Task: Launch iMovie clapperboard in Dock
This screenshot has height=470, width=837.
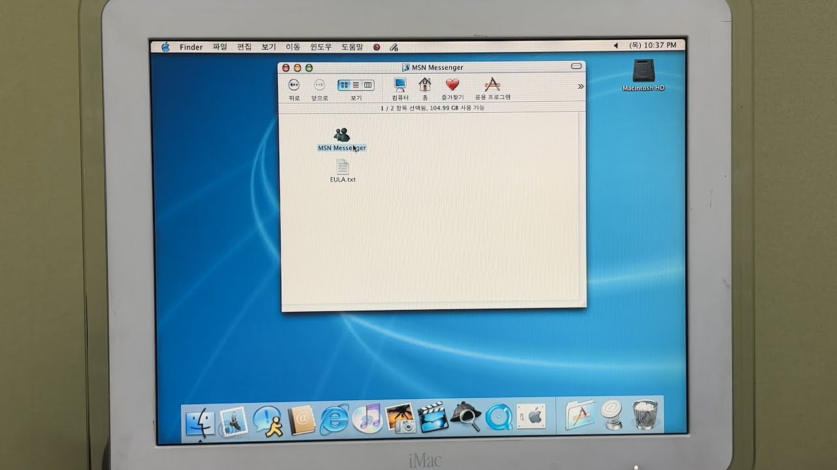Action: (433, 416)
